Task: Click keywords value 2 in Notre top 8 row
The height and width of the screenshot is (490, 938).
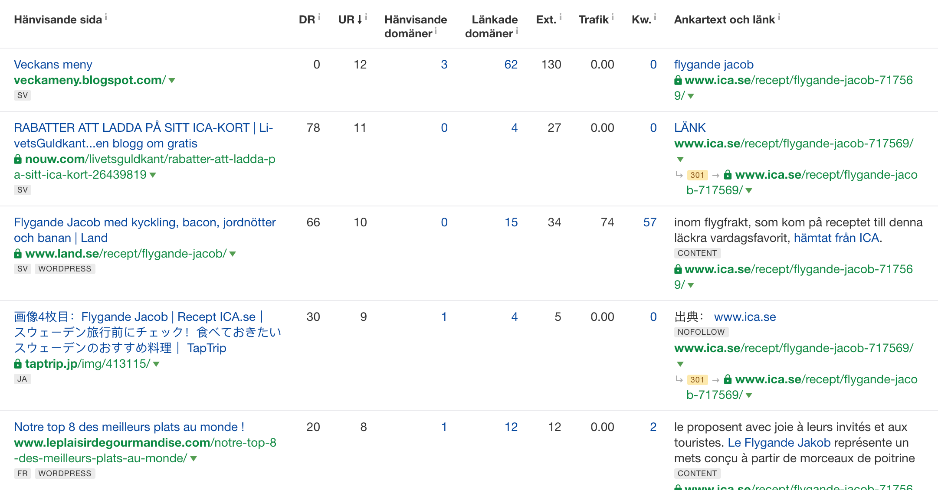Action: (x=653, y=427)
